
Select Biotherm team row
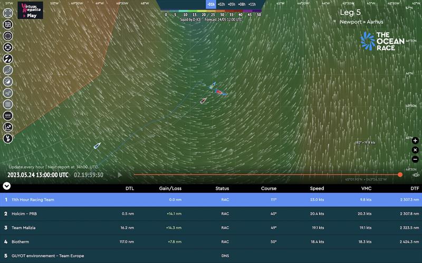(x=211, y=241)
